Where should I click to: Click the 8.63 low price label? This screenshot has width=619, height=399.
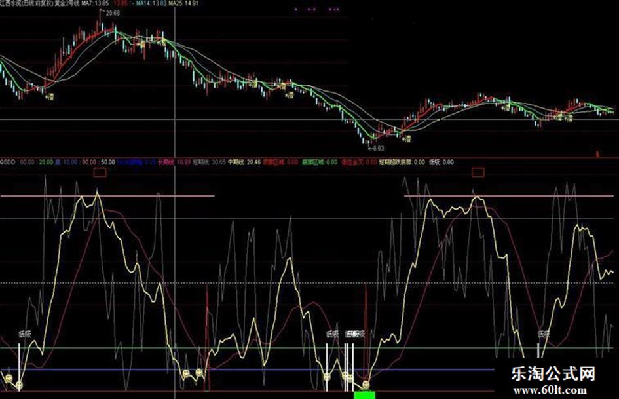click(378, 149)
